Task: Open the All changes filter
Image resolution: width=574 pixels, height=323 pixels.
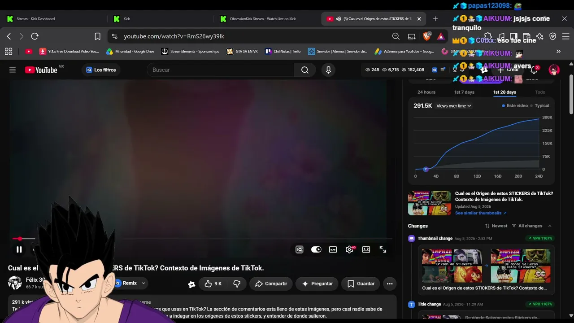Action: (527, 226)
